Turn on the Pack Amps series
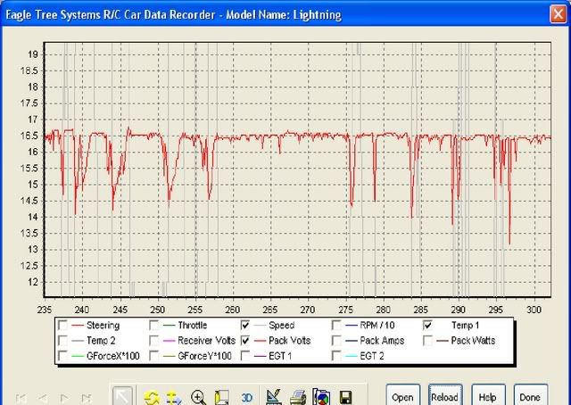This screenshot has height=405, width=571. pos(337,341)
